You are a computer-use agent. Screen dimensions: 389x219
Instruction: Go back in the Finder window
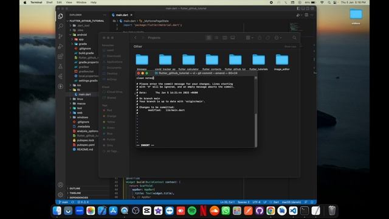[x=135, y=38]
